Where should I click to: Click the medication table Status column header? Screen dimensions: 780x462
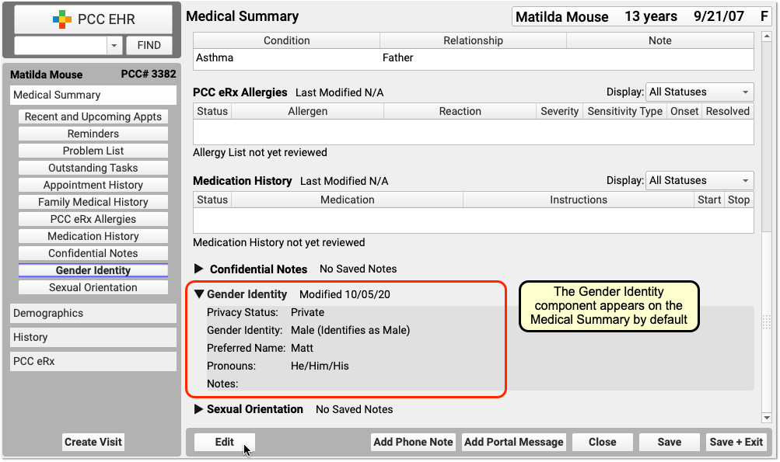tap(212, 200)
